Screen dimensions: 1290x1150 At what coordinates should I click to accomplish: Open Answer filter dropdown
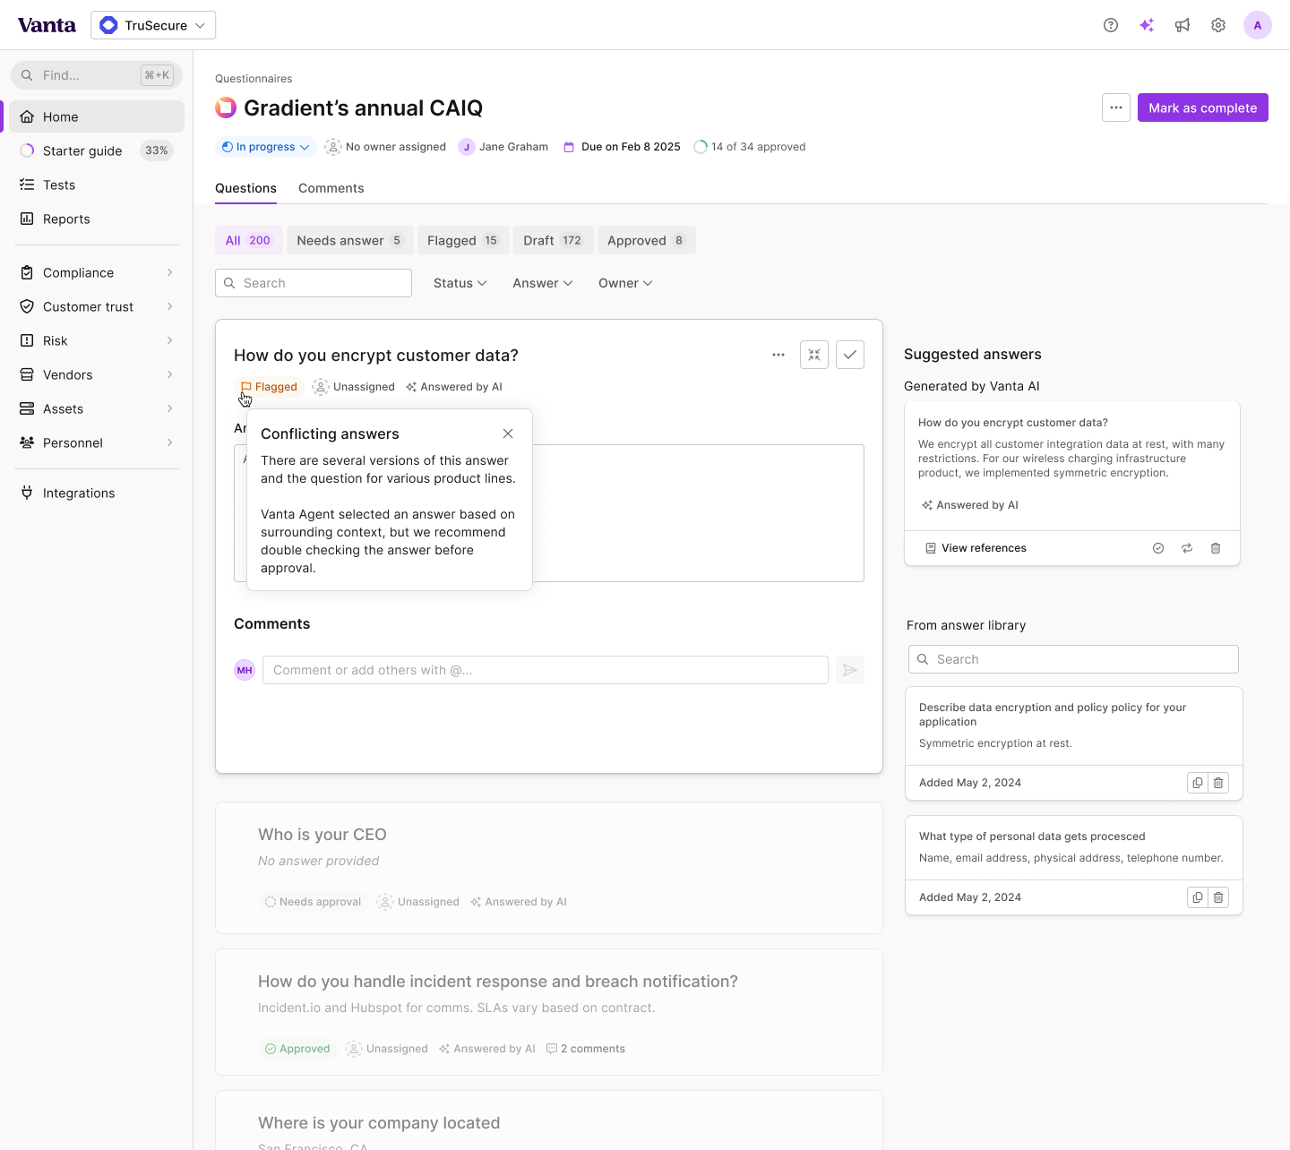click(x=542, y=283)
